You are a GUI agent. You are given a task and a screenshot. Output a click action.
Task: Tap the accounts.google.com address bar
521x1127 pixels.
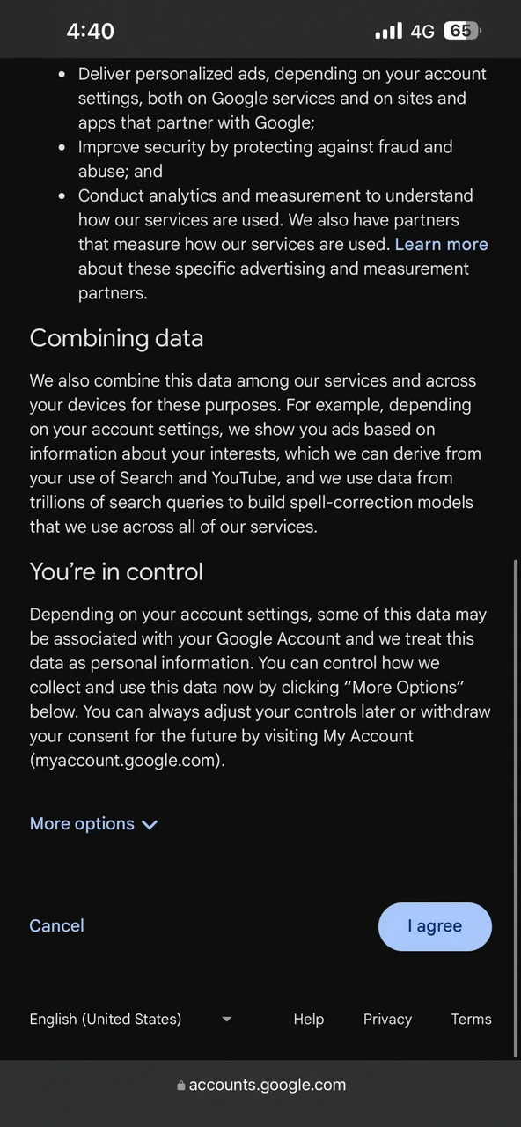click(x=260, y=1085)
